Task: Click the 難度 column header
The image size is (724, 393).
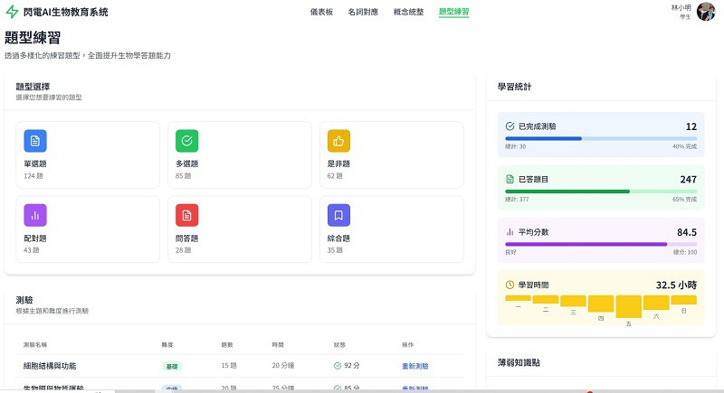Action: pyautogui.click(x=167, y=344)
